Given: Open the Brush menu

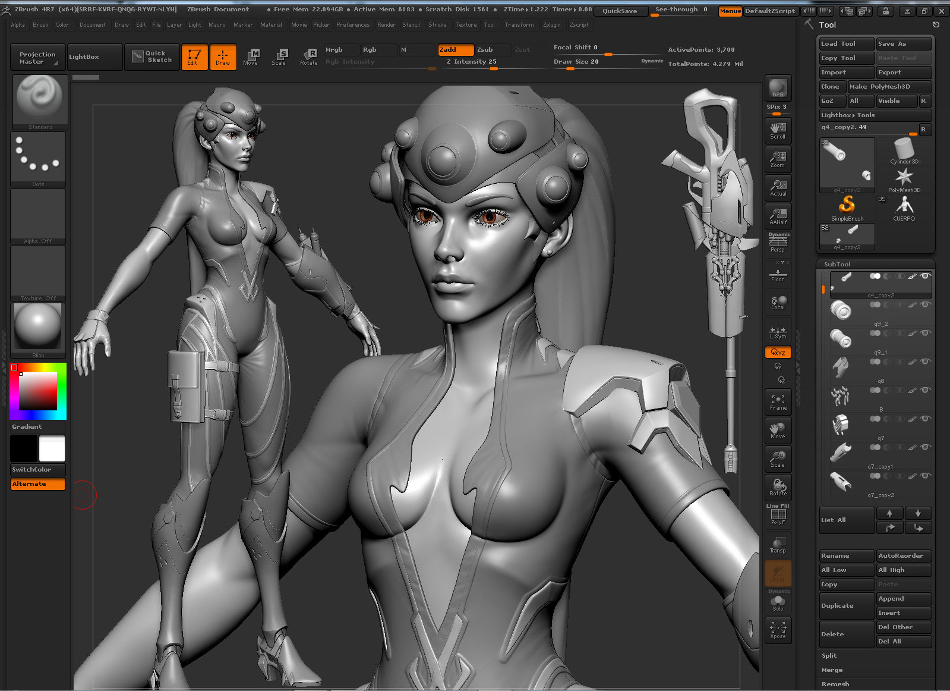Looking at the screenshot, I should (x=40, y=25).
